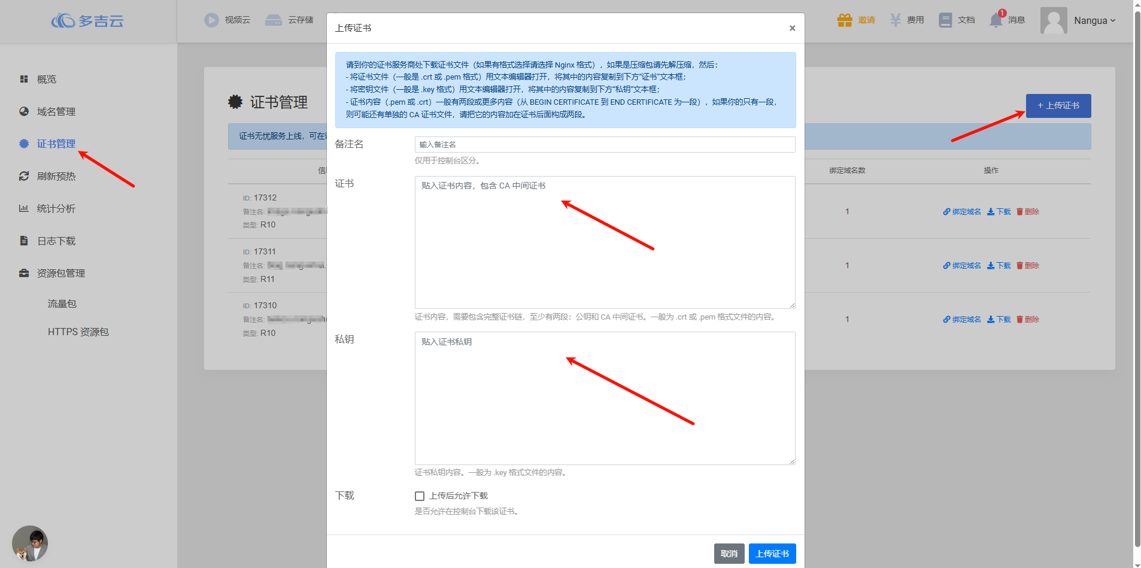Viewport: 1141px width, 568px height.
Task: Select the domain management menu item
Action: (x=56, y=112)
